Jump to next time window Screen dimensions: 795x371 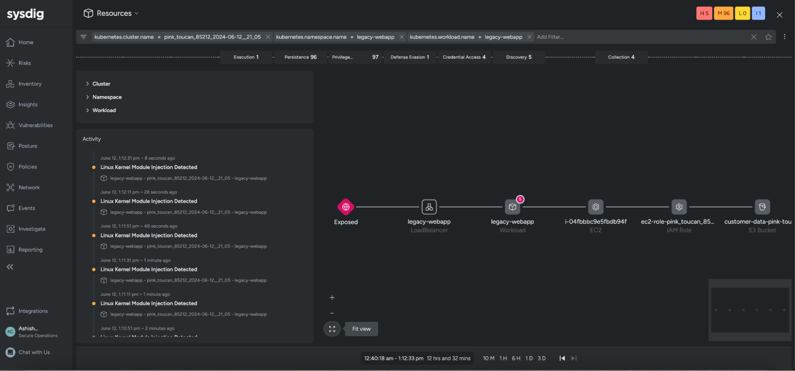[574, 358]
